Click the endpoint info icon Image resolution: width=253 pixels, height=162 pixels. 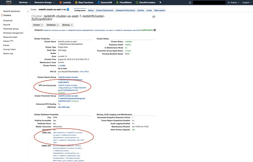155,30
